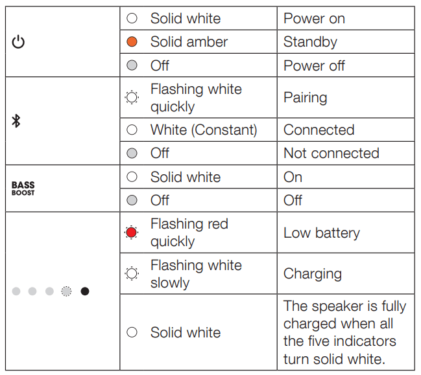Click the "Power on" status text

point(314,19)
